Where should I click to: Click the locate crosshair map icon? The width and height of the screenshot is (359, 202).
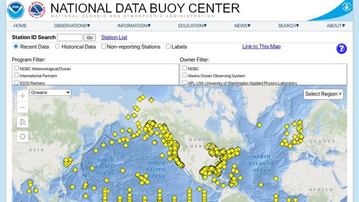point(22,137)
